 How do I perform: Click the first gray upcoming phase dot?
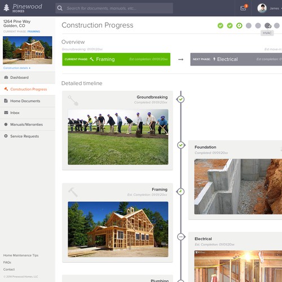249,25
